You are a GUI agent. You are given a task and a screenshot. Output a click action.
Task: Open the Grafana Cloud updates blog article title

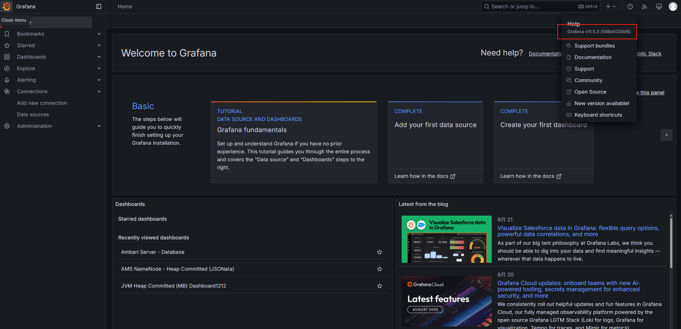coord(569,289)
